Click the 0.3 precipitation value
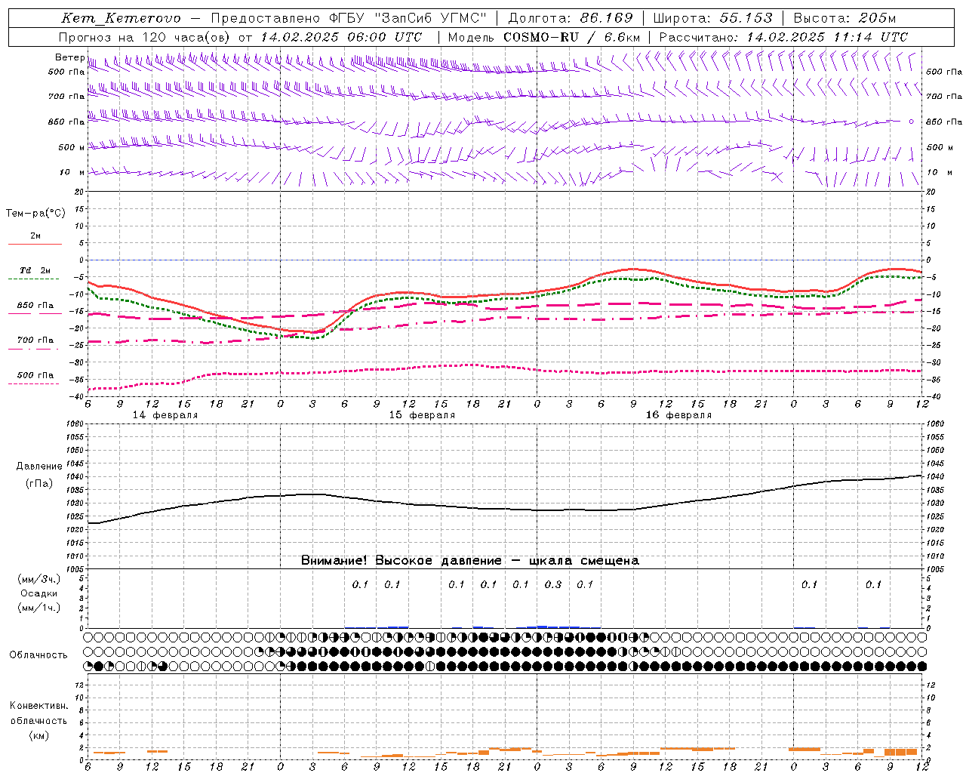 [x=553, y=585]
